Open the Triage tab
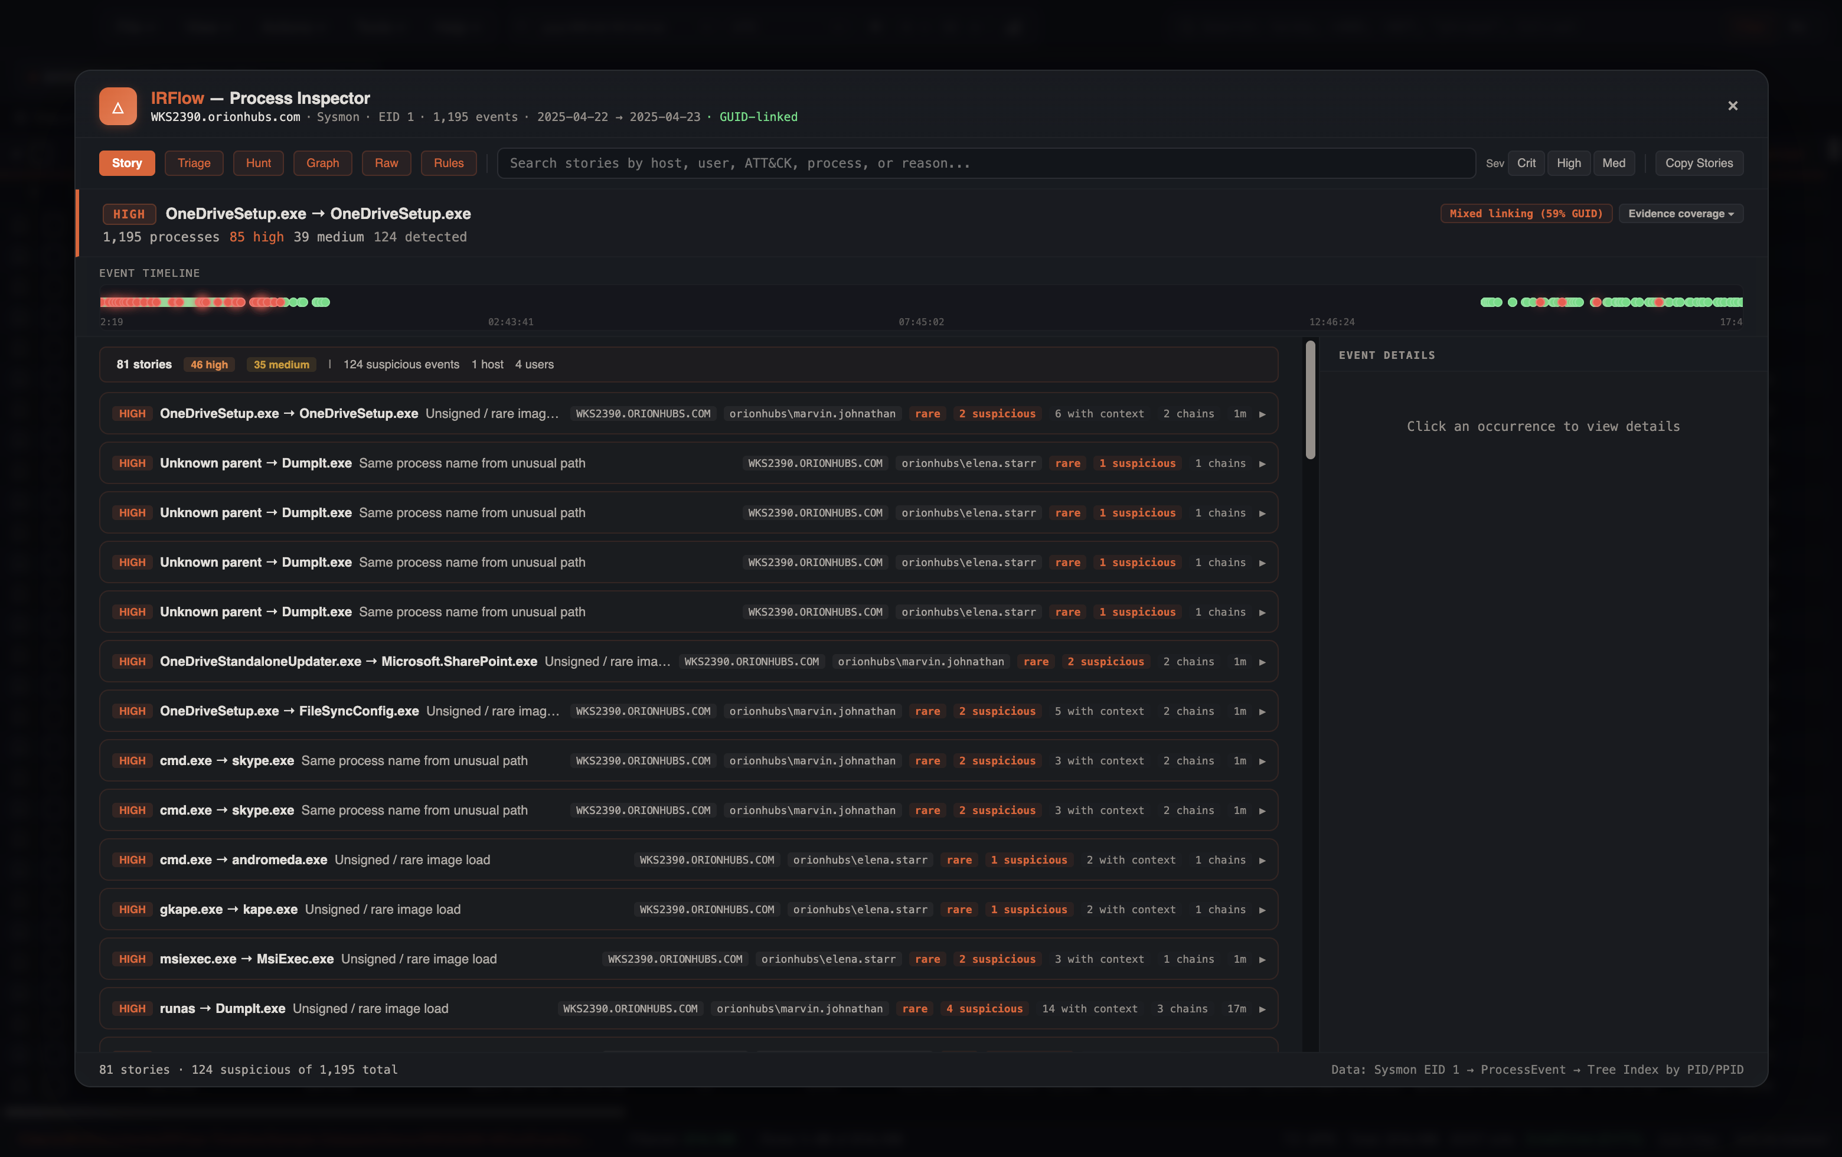Screen dimensions: 1842x1157 tap(194, 163)
